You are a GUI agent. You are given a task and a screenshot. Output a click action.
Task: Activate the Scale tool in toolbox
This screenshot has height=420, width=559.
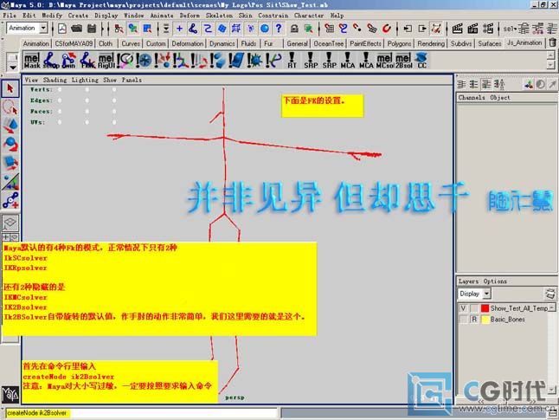click(x=10, y=163)
